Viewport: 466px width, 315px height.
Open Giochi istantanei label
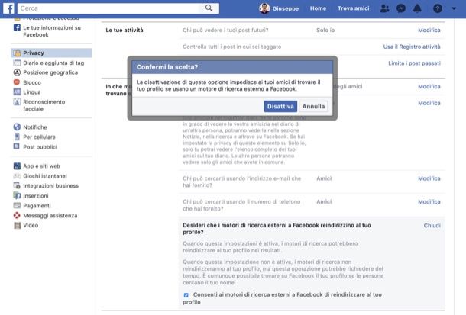pyautogui.click(x=45, y=176)
